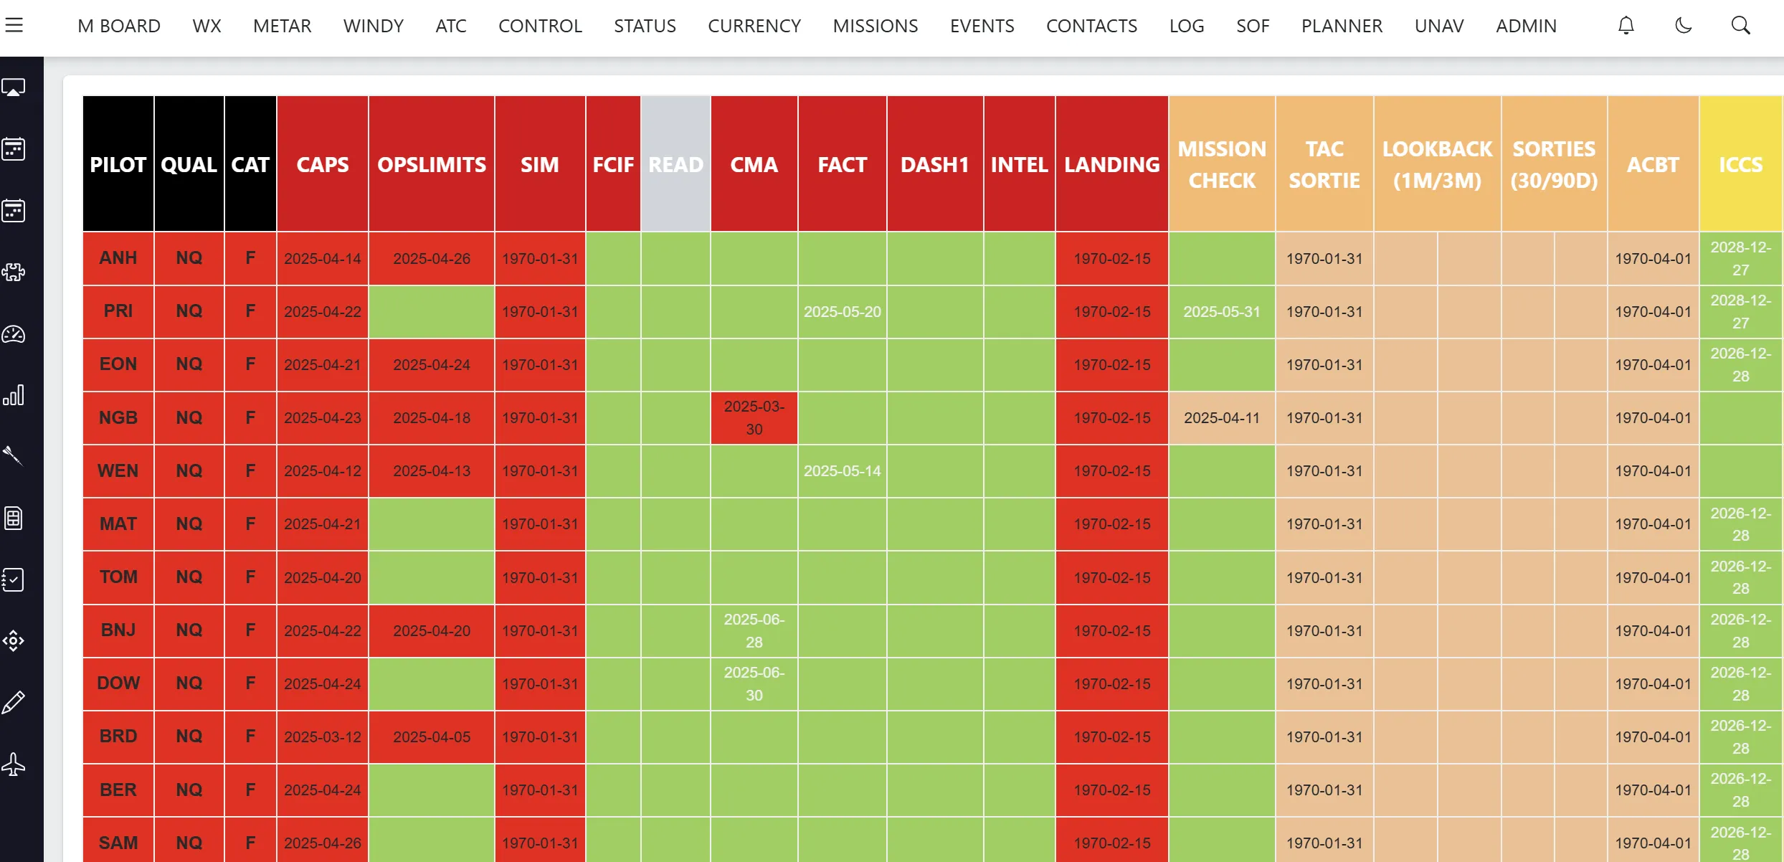Open the checklist notebook sidebar icon
The width and height of the screenshot is (1784, 862).
point(14,579)
